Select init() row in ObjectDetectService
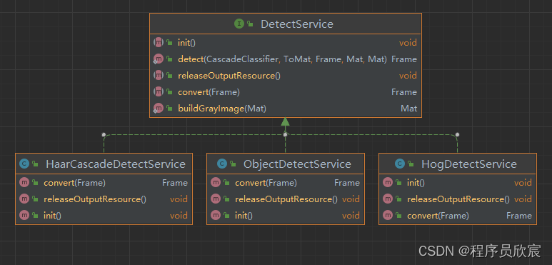Image resolution: width=552 pixels, height=265 pixels. pos(285,216)
